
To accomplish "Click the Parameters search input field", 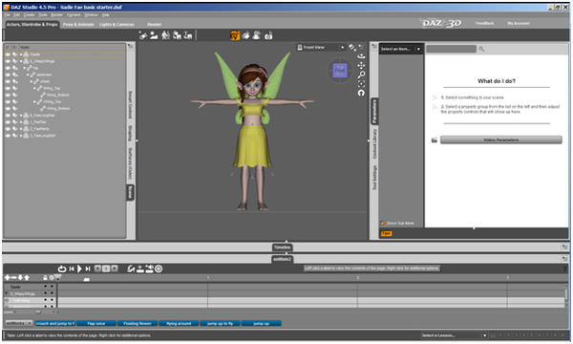I will (452, 49).
